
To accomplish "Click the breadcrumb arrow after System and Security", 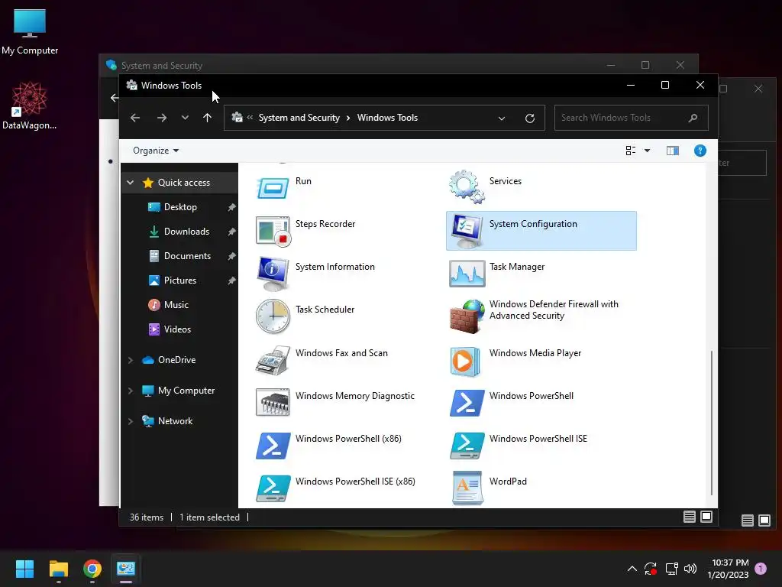I will coord(348,118).
